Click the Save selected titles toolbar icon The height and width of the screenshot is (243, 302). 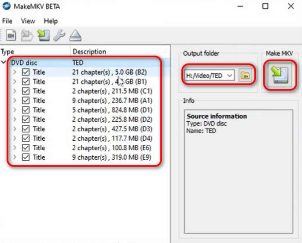tap(43, 35)
